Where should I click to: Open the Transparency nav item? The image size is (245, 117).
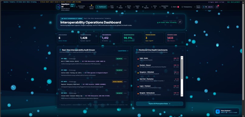pyautogui.click(x=187, y=7)
